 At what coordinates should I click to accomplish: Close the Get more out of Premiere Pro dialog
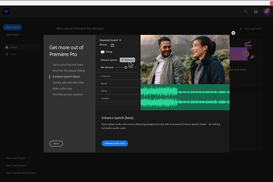coord(233,33)
